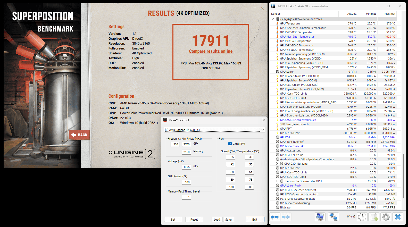Click bolt icon beside GPU ASIC Energieverbrauch
This screenshot has width=408, height=227.
(x=278, y=120)
